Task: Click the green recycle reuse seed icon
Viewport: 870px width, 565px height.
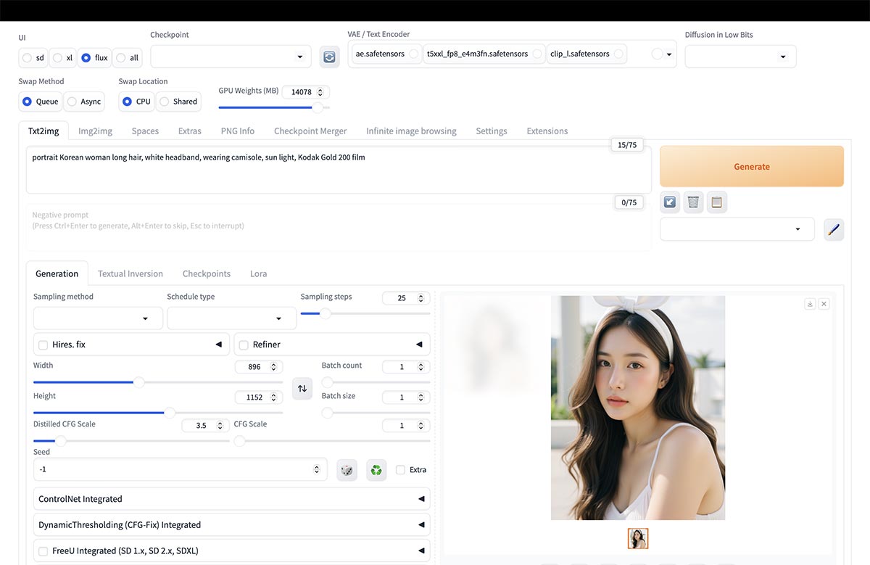Action: 376,470
